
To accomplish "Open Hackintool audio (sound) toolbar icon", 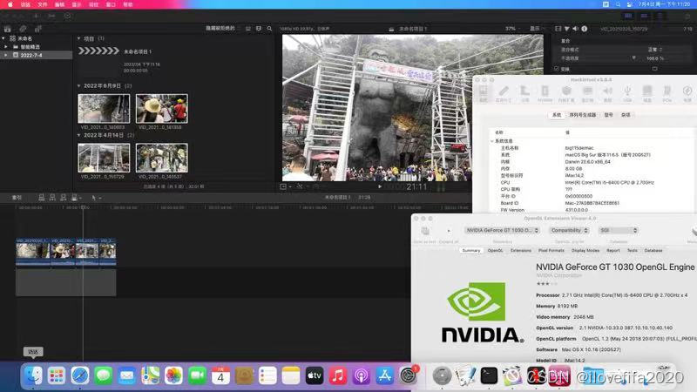I will pyautogui.click(x=607, y=93).
